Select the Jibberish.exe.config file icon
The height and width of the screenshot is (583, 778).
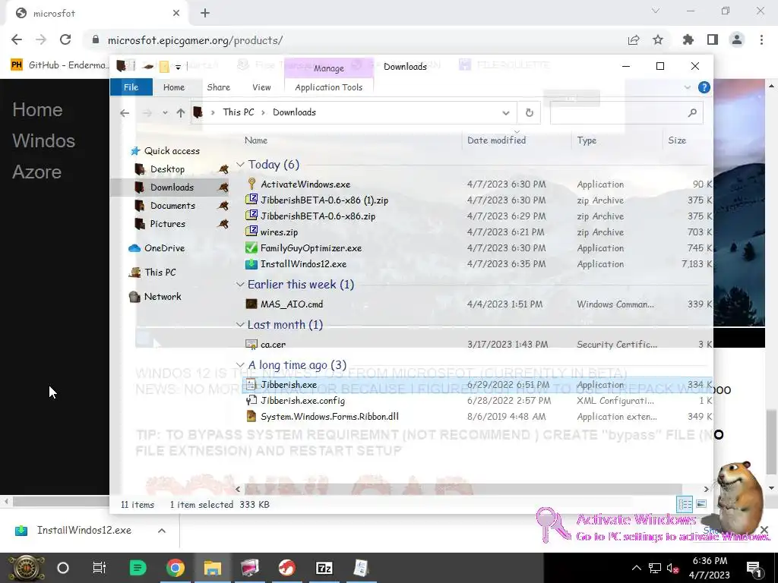click(x=251, y=400)
